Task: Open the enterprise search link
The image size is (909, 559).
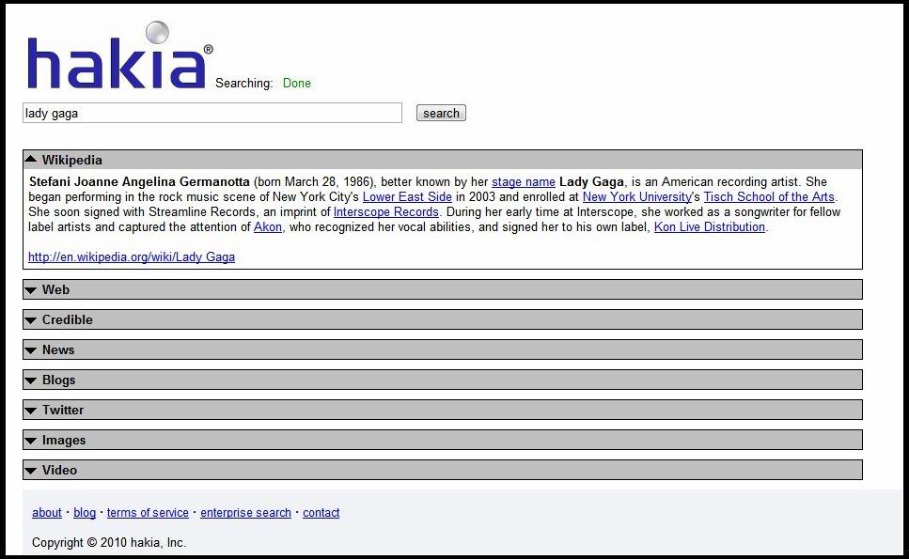Action: tap(245, 513)
